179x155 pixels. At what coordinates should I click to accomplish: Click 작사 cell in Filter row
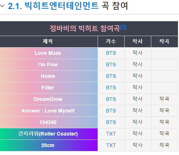[x=138, y=88]
